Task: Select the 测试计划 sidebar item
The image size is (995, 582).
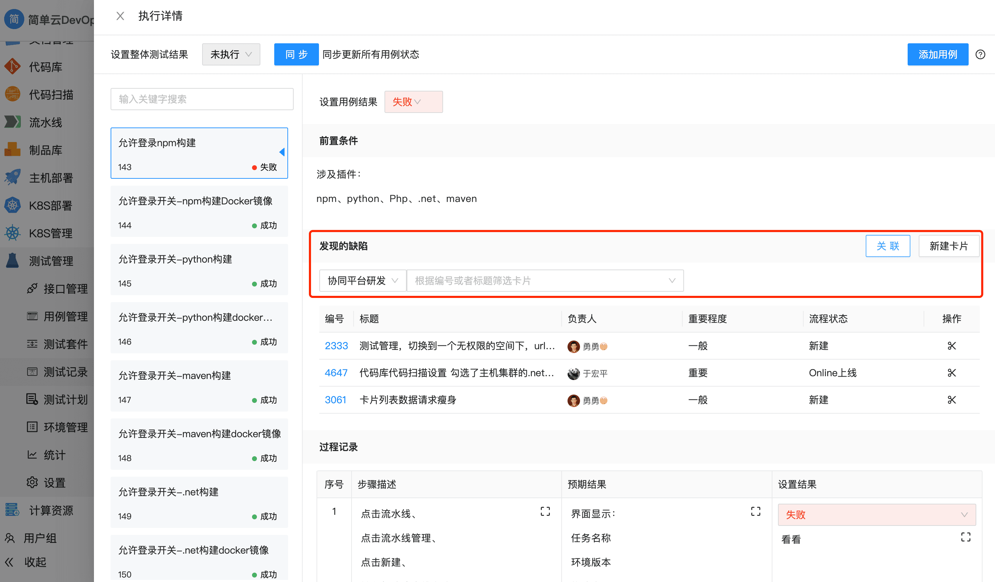Action: (66, 399)
